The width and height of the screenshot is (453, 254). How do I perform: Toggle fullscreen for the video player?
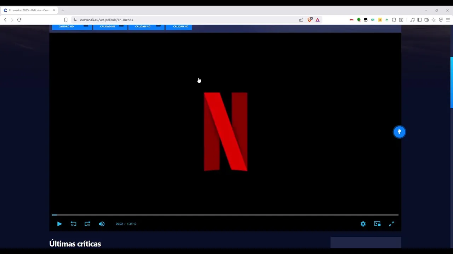(x=391, y=224)
